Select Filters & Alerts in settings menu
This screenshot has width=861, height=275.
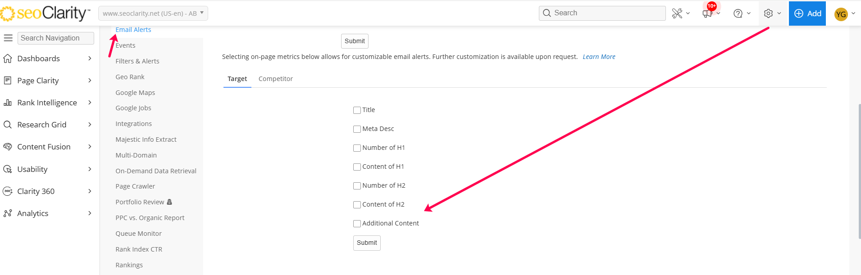click(137, 61)
